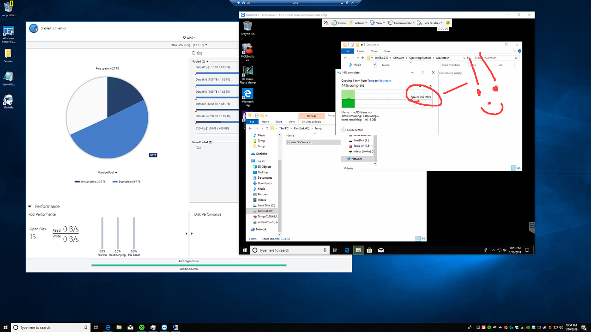Switch to large icons view in Temp window
Image resolution: width=591 pixels, height=332 pixels.
tap(423, 239)
